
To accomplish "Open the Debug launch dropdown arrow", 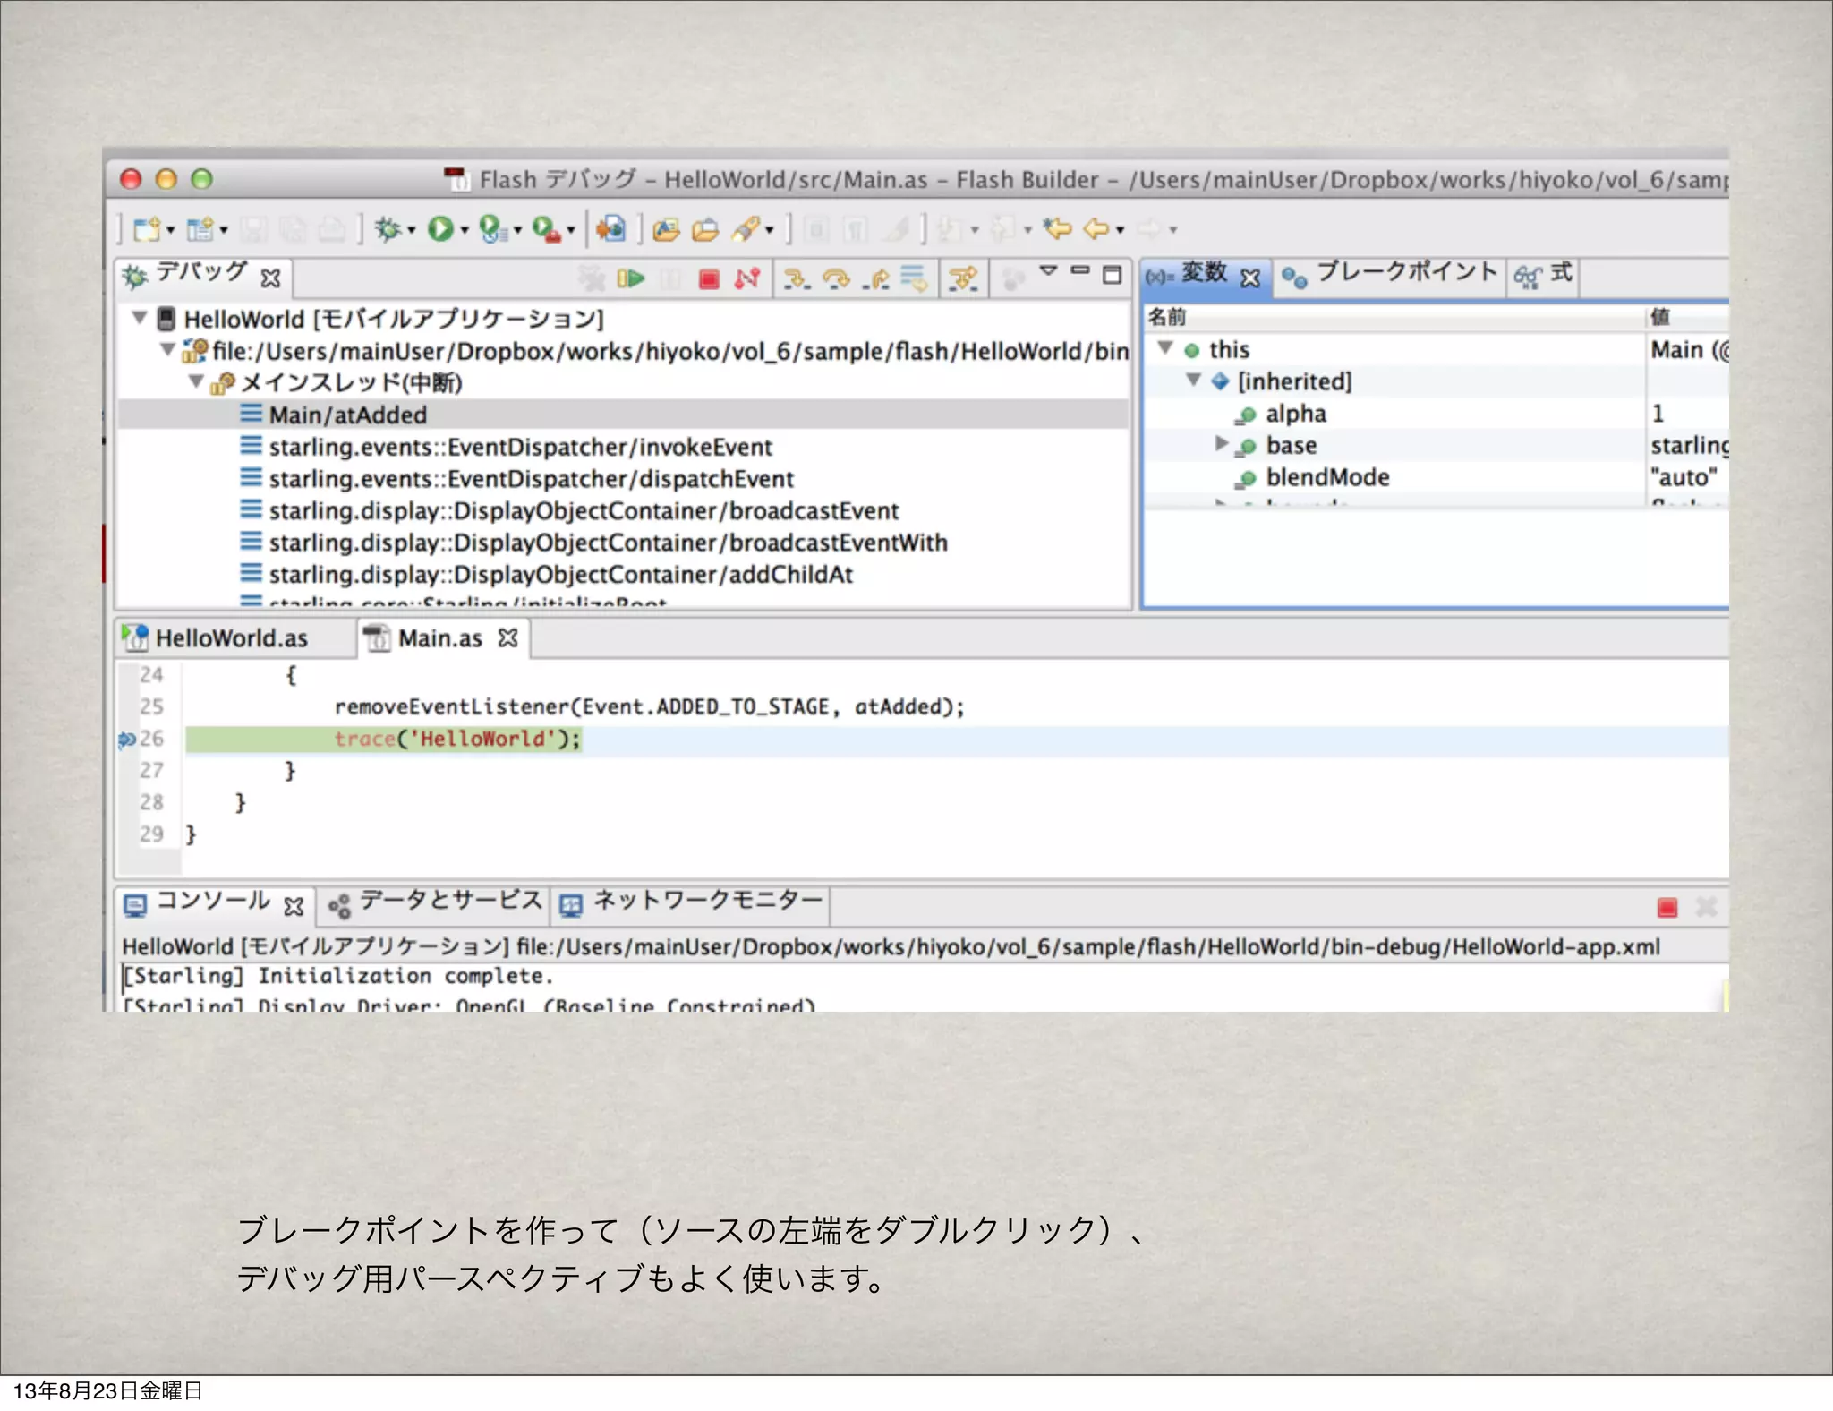I will [x=411, y=231].
